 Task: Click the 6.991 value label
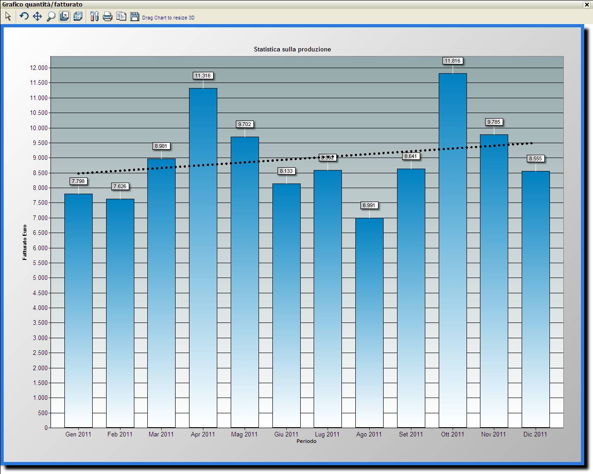pyautogui.click(x=369, y=205)
